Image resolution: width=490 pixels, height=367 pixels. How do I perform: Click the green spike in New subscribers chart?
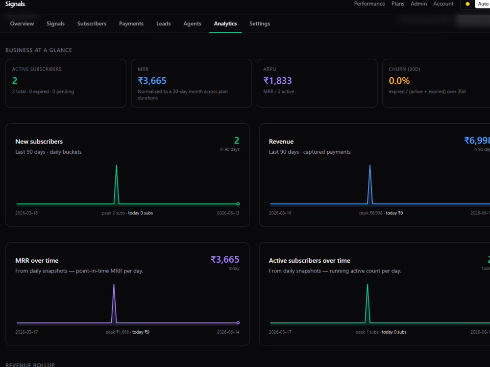117,184
